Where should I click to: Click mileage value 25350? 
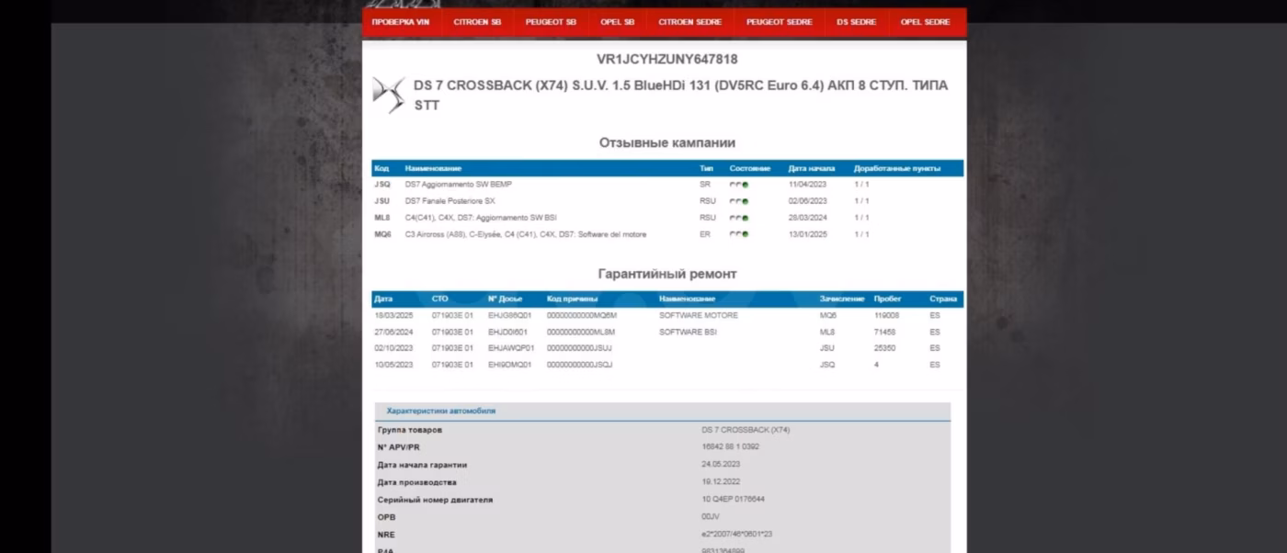884,348
